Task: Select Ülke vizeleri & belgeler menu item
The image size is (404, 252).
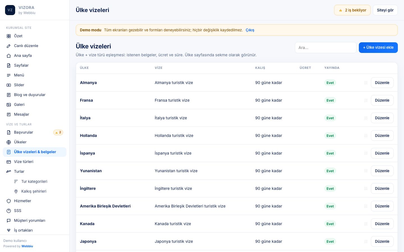Action: point(35,152)
